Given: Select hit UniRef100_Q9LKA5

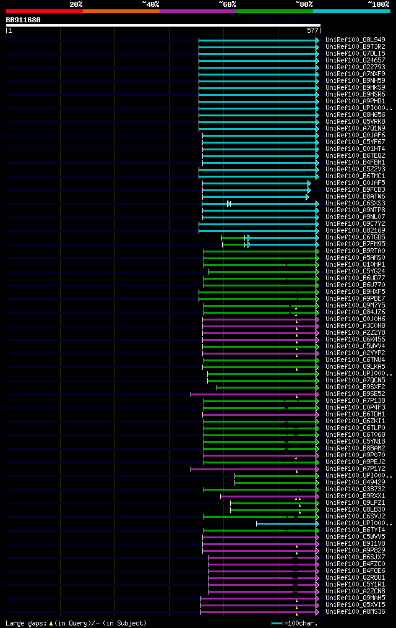Looking at the screenshot, I should 355,367.
